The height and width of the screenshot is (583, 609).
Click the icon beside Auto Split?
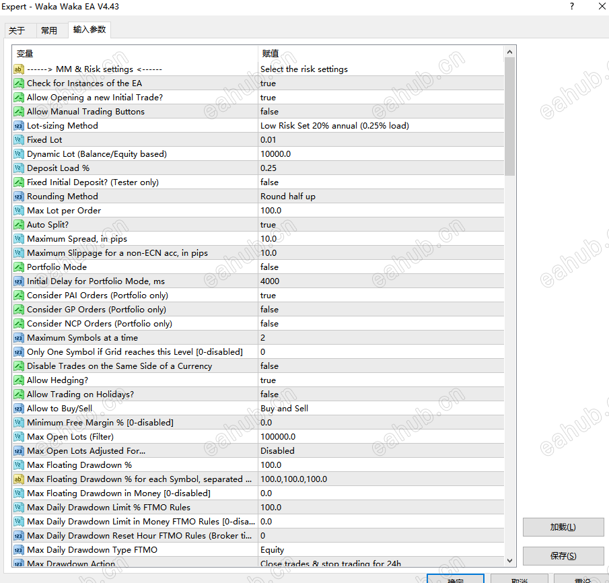click(19, 225)
